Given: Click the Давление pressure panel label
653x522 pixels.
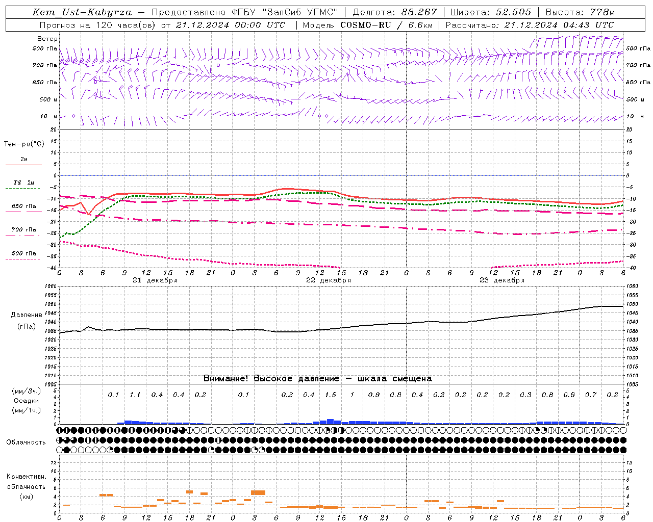Looking at the screenshot, I should tap(27, 315).
